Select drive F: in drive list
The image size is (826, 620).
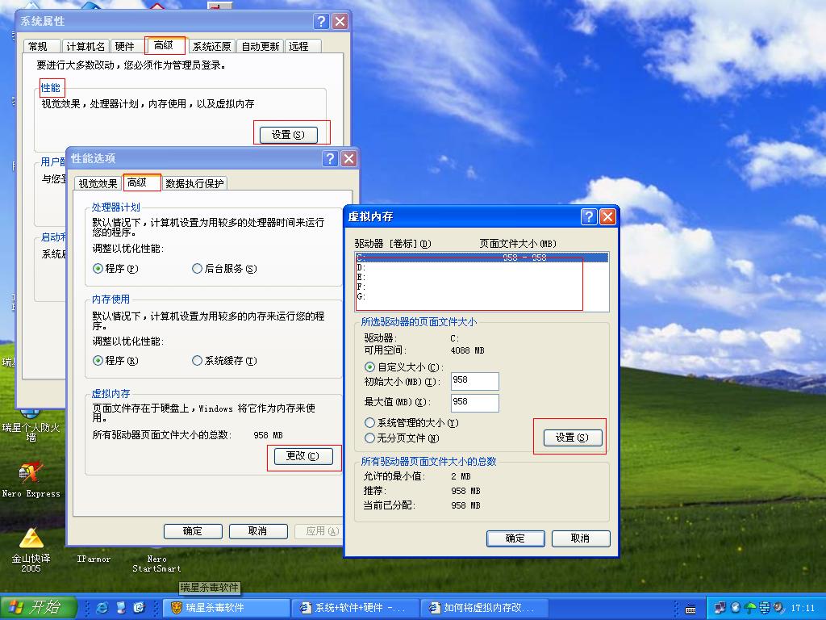(x=482, y=287)
